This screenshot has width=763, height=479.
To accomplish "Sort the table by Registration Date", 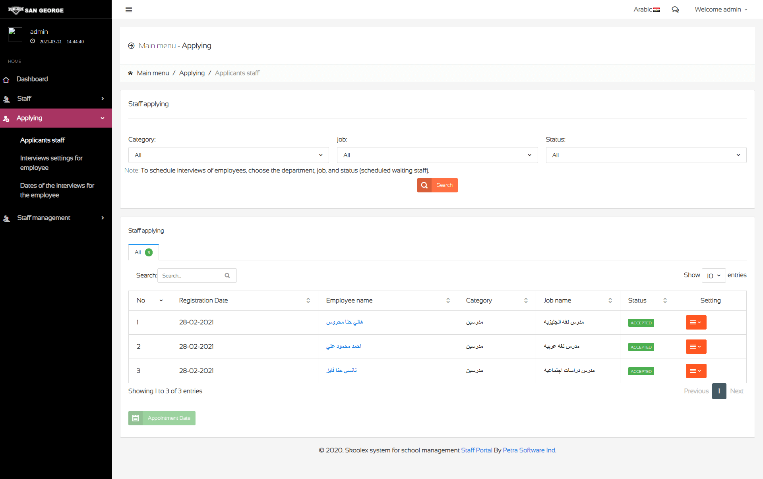I will [244, 301].
